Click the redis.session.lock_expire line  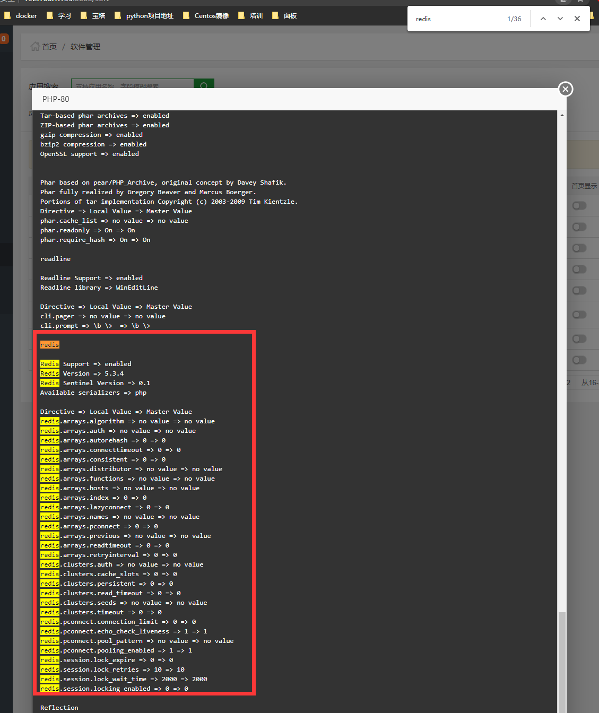point(107,660)
